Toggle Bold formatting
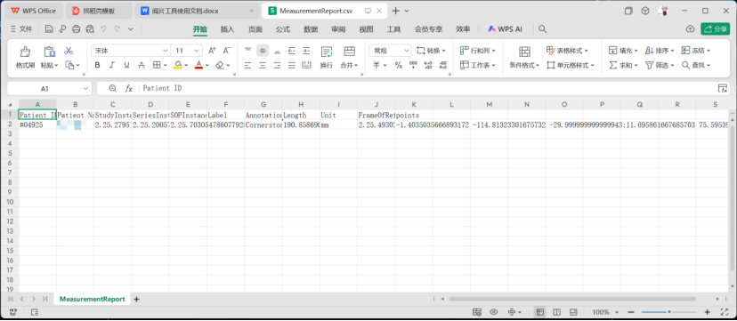The image size is (737, 321). click(x=97, y=65)
